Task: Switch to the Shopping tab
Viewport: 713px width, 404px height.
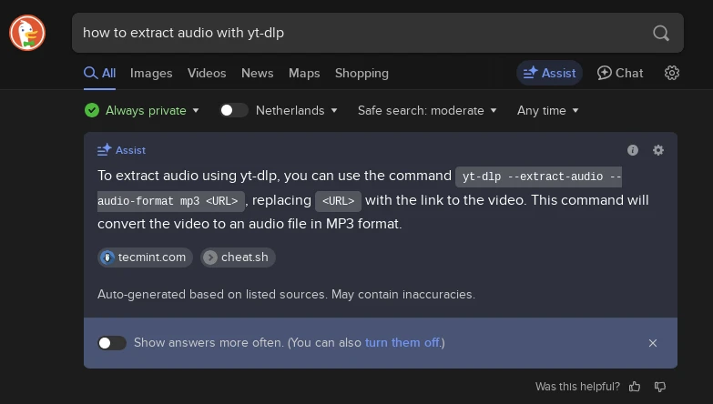Action: coord(362,73)
